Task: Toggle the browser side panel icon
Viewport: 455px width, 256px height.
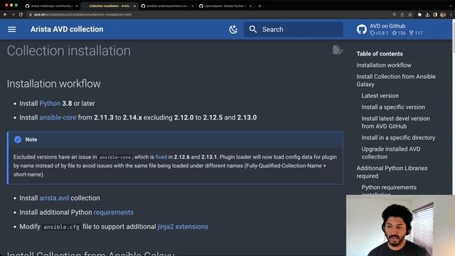Action: [435, 14]
